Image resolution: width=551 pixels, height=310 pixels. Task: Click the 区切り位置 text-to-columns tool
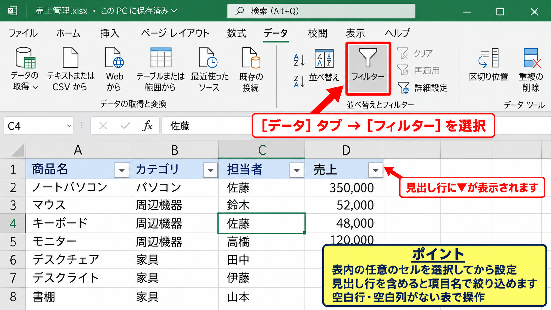(488, 65)
